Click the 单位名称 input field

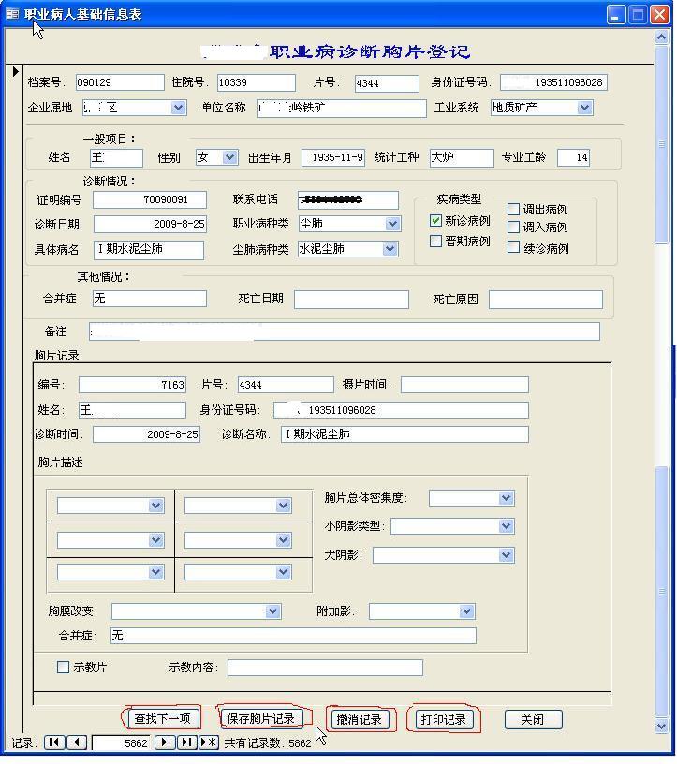pos(341,108)
